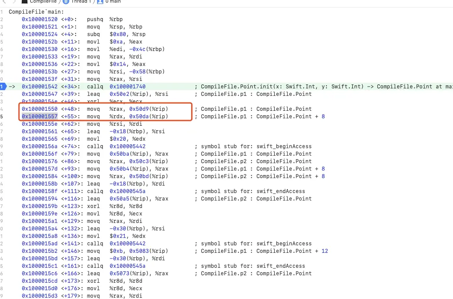Click operand '0x5073(%rip), %rax'
Screen dimensions: 453x299
139,273
